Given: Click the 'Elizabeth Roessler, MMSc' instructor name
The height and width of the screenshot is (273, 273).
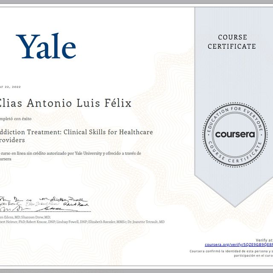Looking at the screenshot, I should [x=107, y=222].
